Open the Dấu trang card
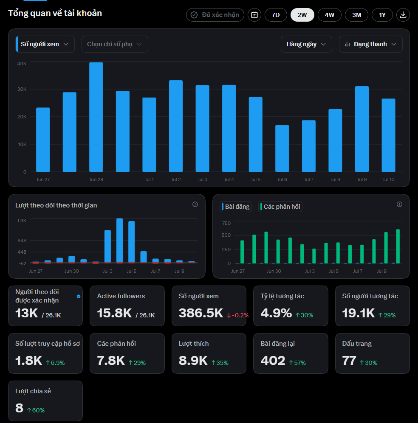The width and height of the screenshot is (418, 423). 373,353
